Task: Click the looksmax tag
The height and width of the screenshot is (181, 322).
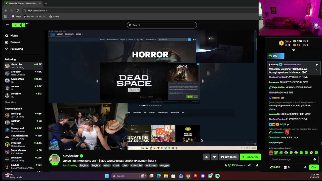Action: 151,165
